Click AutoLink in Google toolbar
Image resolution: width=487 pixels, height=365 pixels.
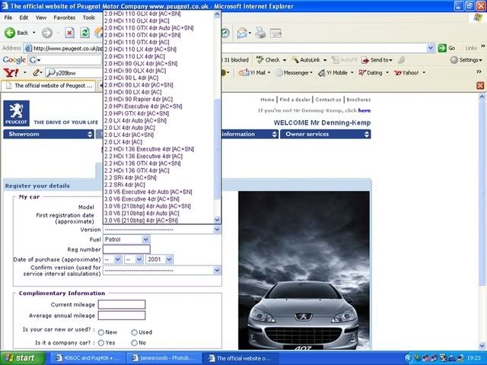(307, 59)
